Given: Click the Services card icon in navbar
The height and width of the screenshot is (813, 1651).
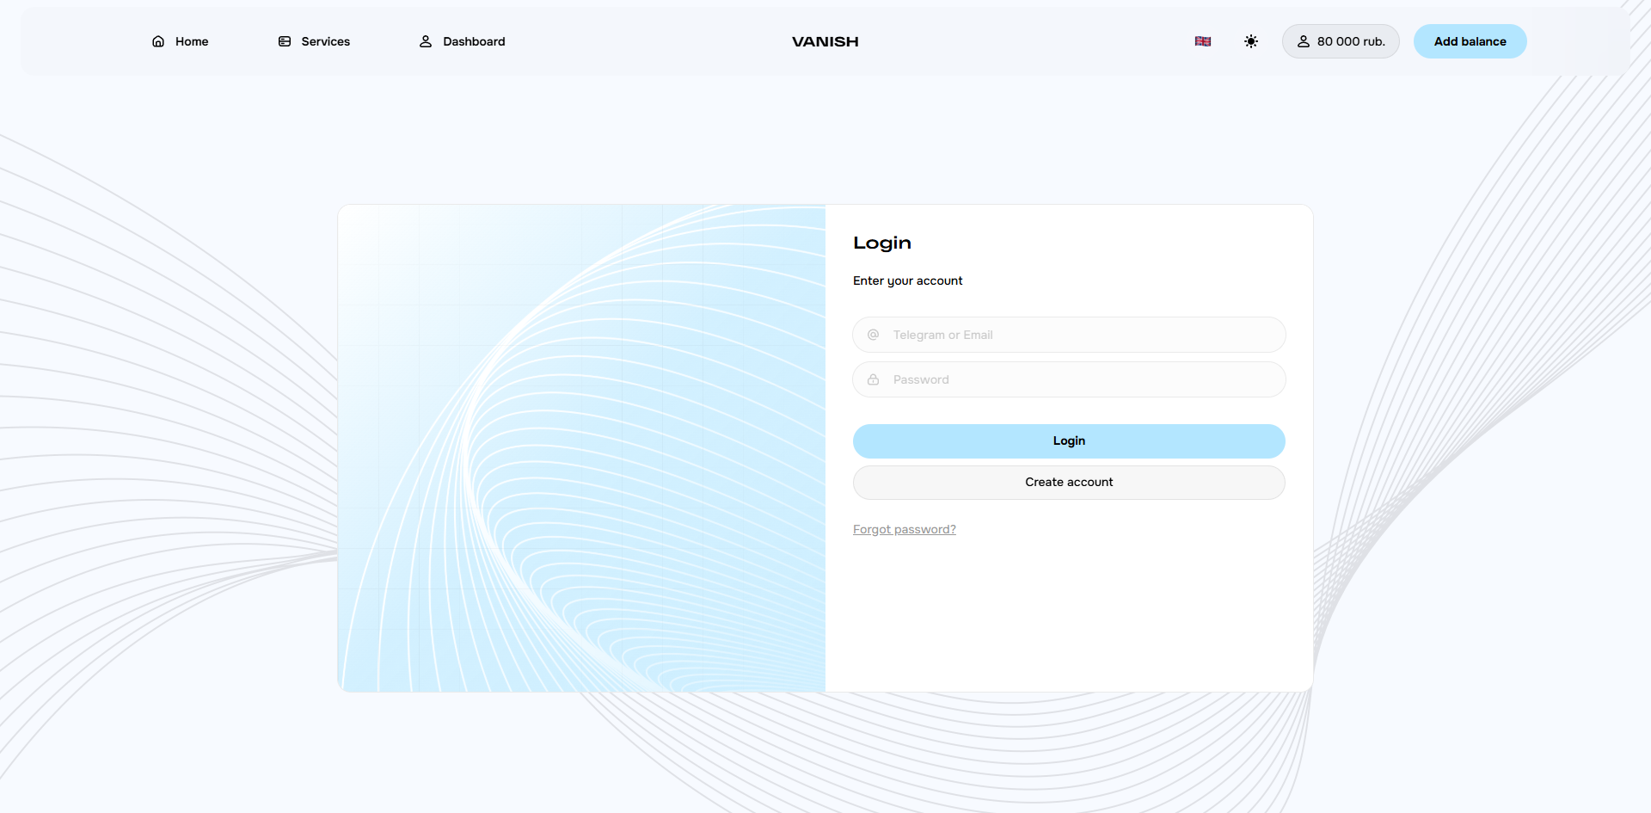Looking at the screenshot, I should coord(285,41).
